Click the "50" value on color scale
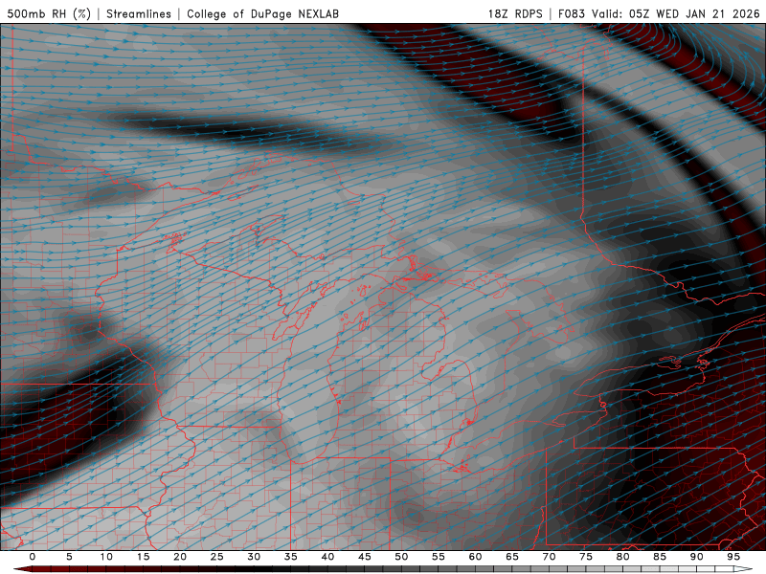 pyautogui.click(x=401, y=557)
